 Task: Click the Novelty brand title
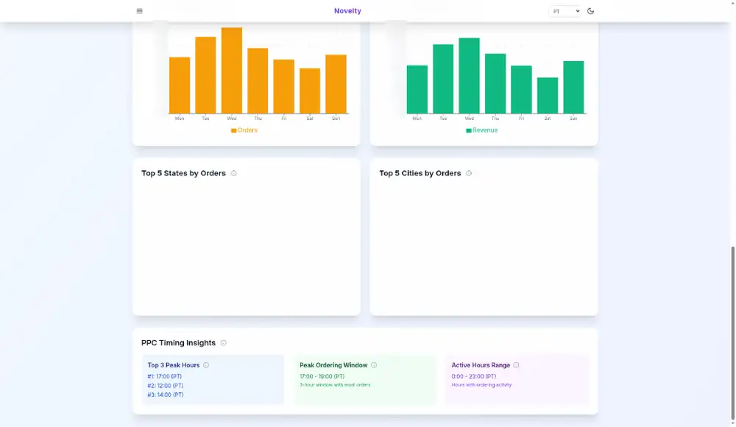(x=347, y=11)
